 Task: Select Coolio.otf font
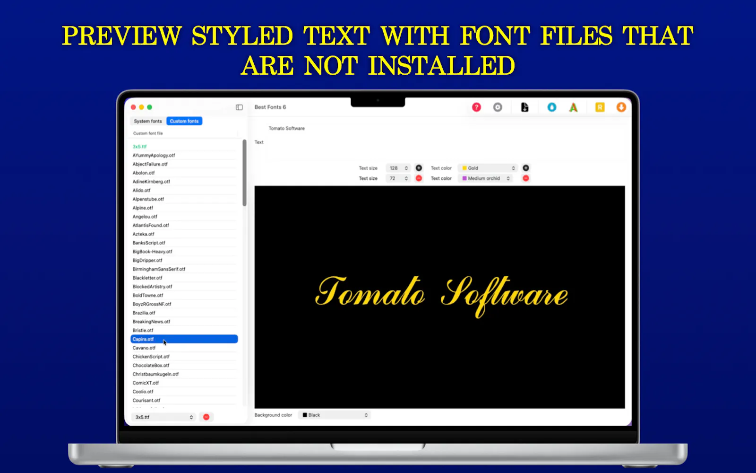coord(184,392)
